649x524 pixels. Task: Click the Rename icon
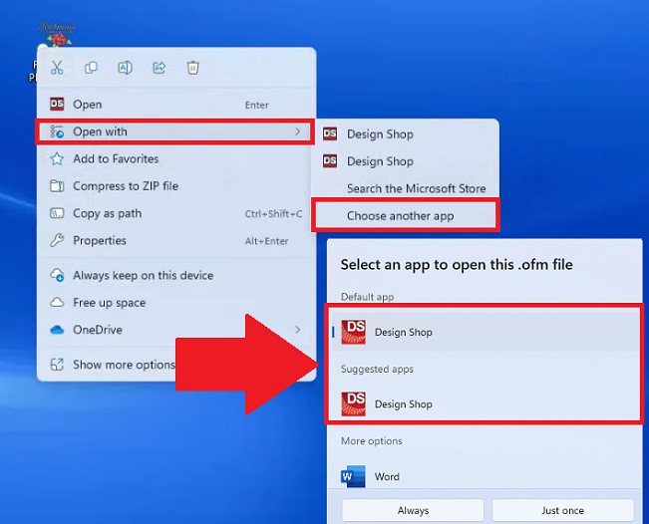click(125, 68)
